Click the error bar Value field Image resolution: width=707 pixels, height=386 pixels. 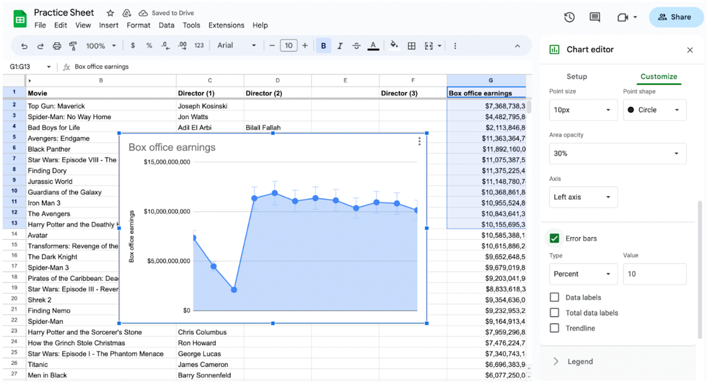tap(655, 274)
